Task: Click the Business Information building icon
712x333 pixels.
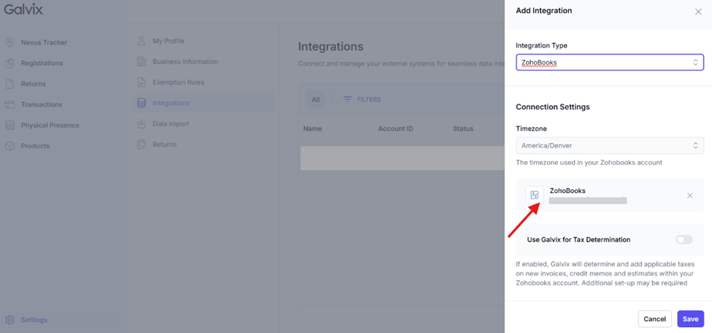Action: 142,61
